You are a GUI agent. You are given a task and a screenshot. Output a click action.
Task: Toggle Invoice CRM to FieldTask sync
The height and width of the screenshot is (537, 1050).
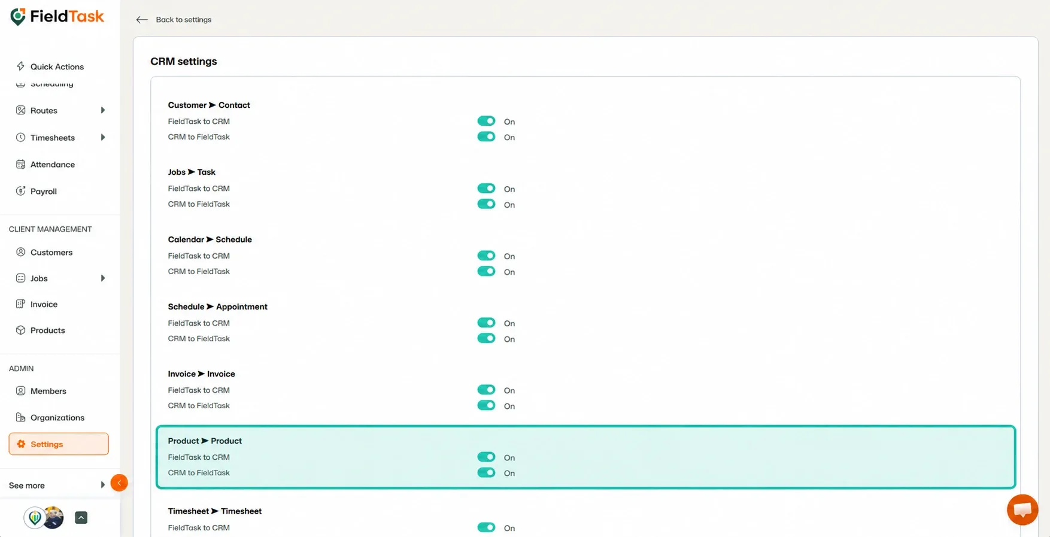(486, 405)
